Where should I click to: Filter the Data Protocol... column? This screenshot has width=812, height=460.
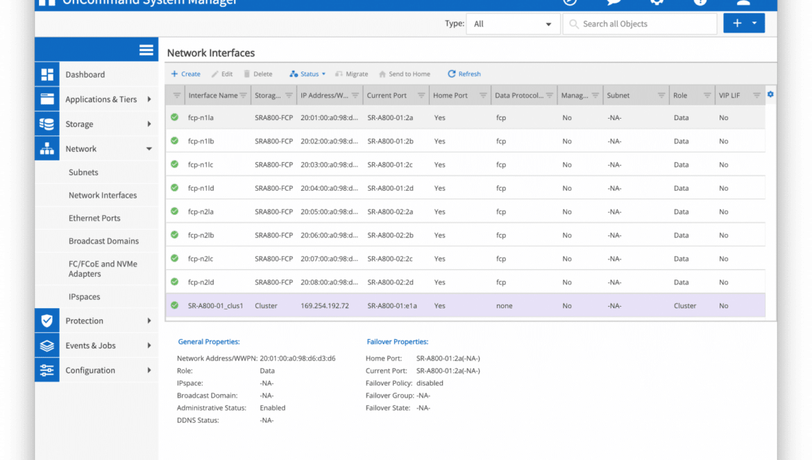tap(550, 95)
